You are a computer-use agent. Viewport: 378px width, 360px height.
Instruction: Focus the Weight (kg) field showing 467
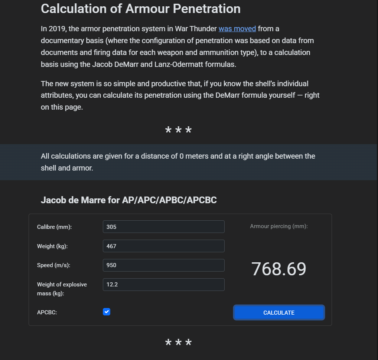pos(163,246)
